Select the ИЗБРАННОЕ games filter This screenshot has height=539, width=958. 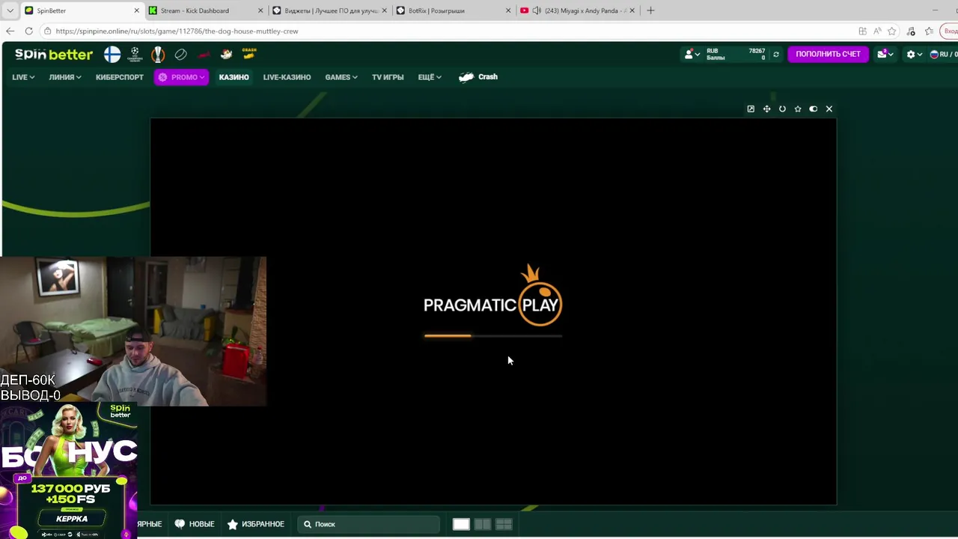point(256,524)
